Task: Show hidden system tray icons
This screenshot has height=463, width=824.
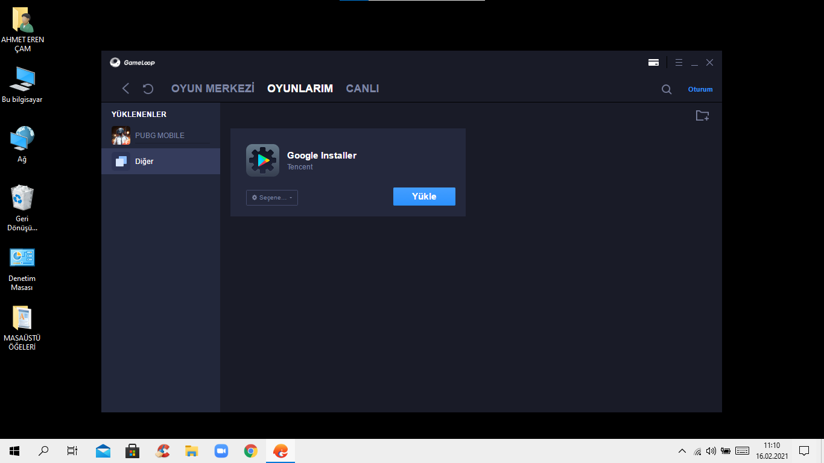Action: pos(682,451)
